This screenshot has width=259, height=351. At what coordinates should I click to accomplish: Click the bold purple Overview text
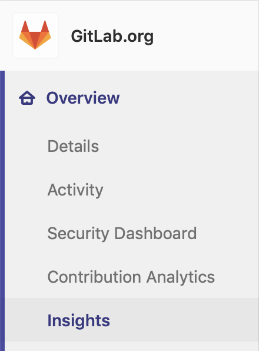83,98
